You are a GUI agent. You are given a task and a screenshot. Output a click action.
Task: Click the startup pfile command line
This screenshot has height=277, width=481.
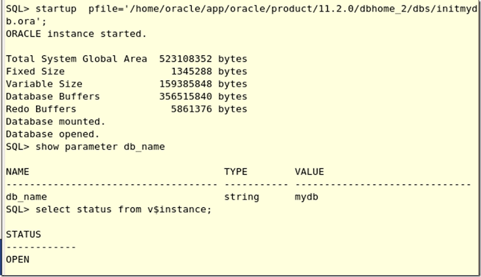point(240,10)
